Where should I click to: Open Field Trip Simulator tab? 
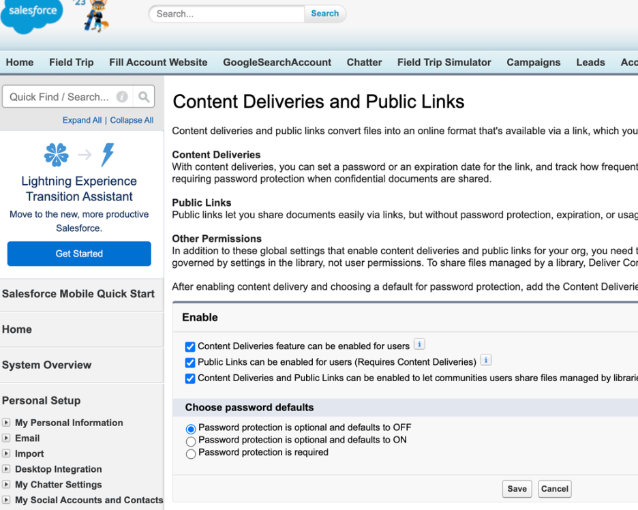click(444, 62)
